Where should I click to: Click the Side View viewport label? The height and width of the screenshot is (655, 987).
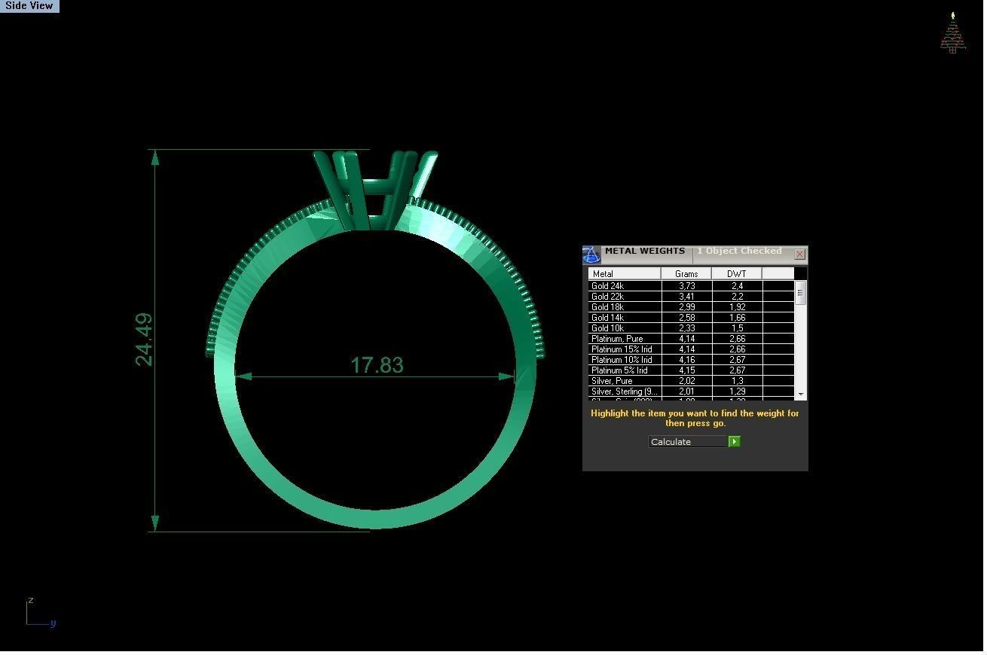(x=29, y=6)
